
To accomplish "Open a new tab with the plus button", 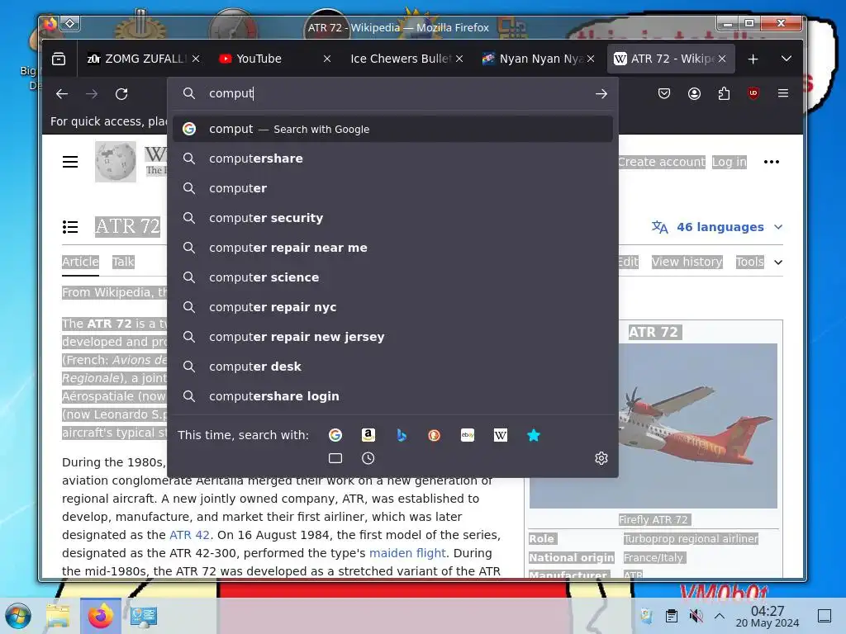I will (x=753, y=59).
